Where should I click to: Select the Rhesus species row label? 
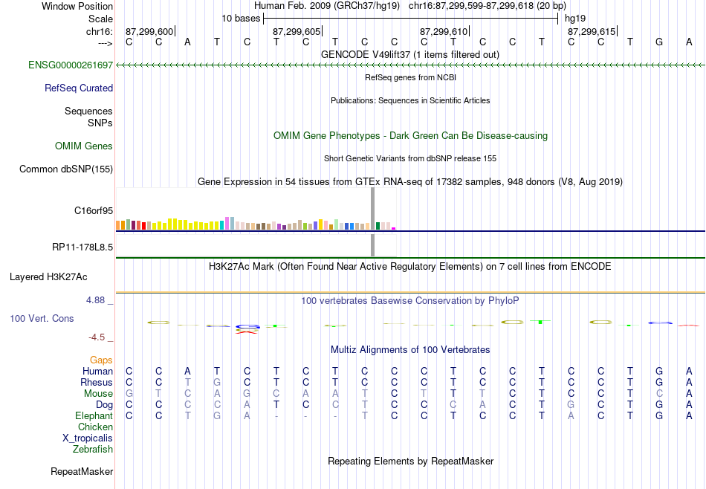[97, 382]
